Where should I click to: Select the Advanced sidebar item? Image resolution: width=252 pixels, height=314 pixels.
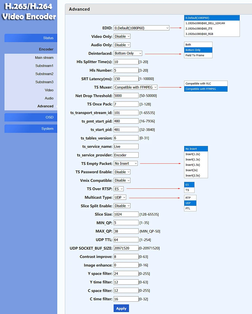coord(45,106)
